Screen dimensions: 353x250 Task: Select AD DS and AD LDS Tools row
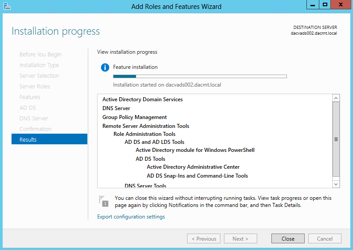click(154, 142)
